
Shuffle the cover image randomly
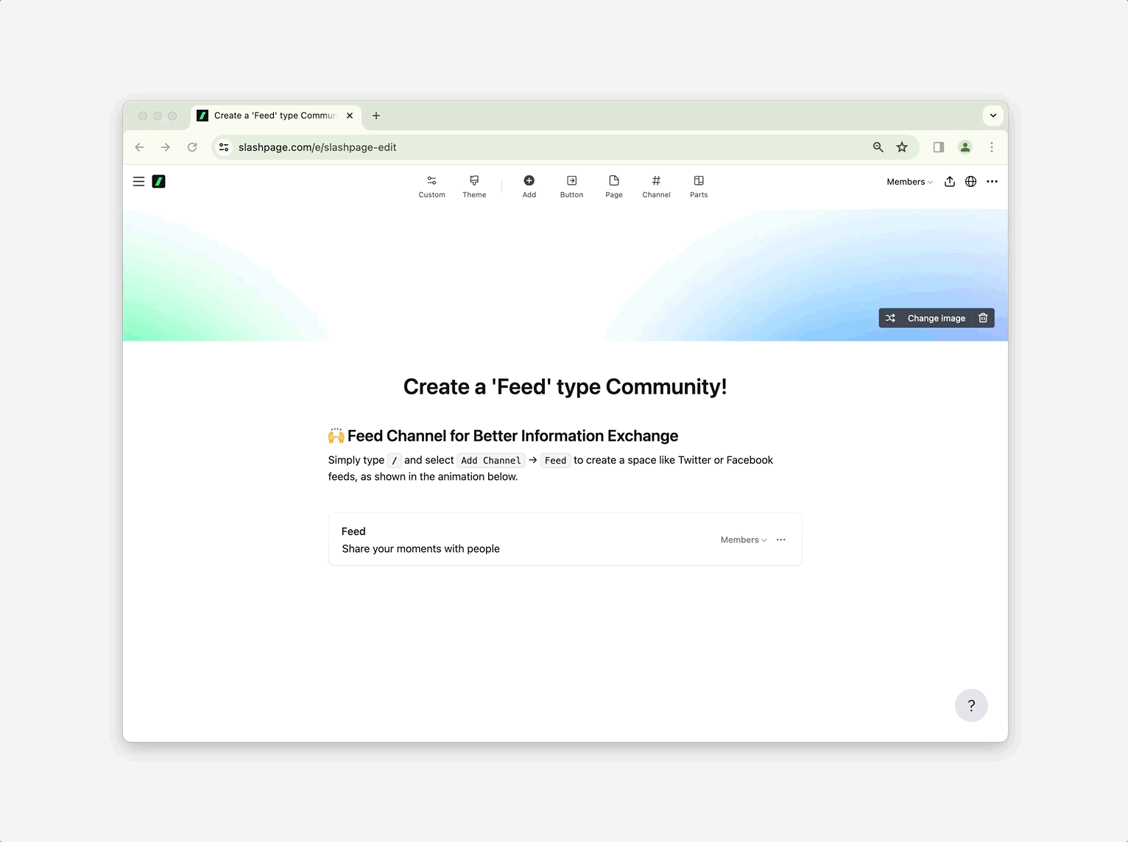pyautogui.click(x=890, y=318)
